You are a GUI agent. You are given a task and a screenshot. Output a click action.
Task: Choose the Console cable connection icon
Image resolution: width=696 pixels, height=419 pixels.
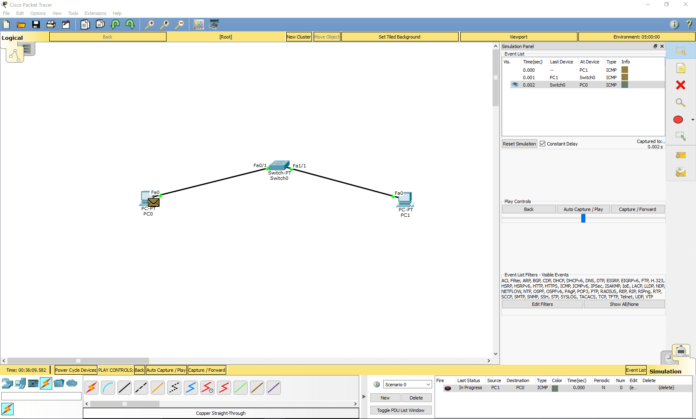108,388
